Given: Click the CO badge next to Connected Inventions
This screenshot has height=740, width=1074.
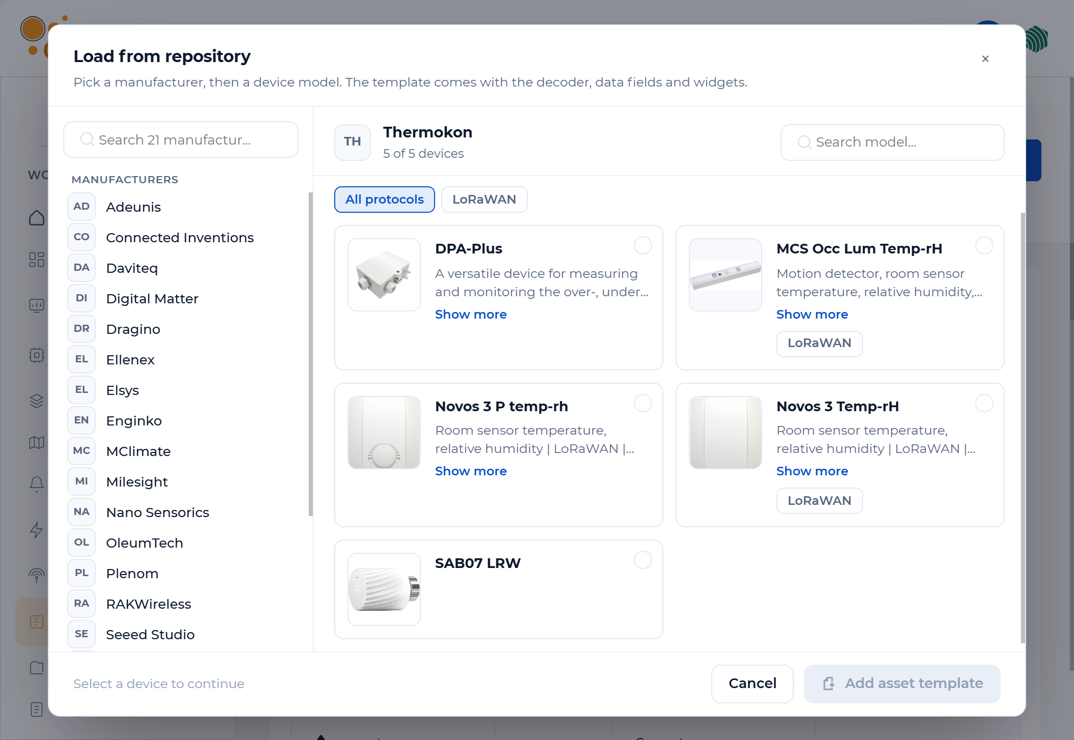Looking at the screenshot, I should click(x=82, y=237).
